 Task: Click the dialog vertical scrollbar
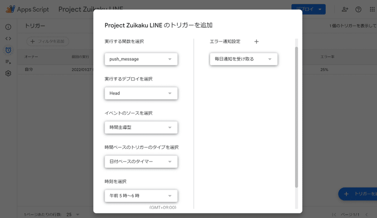[296, 117]
